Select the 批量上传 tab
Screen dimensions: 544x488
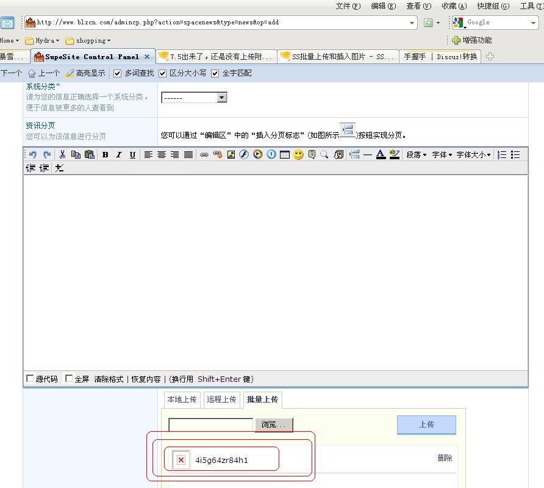[263, 400]
